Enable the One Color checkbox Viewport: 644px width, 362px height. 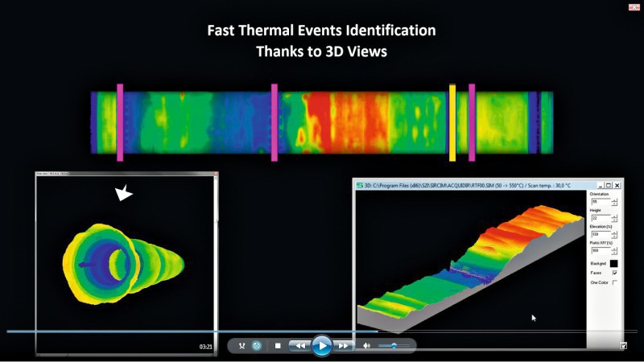615,282
